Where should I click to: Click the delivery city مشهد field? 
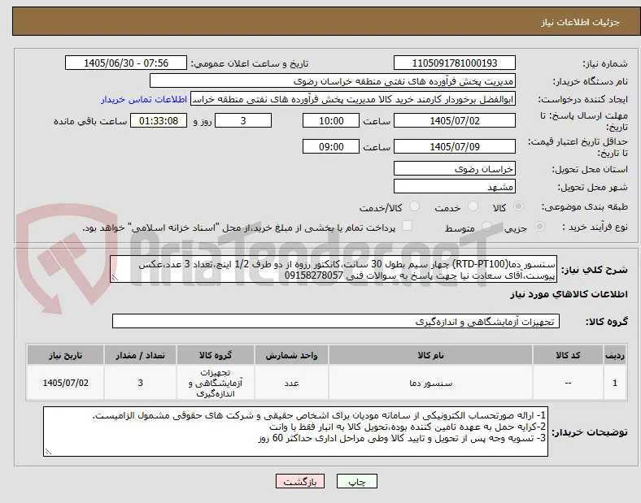(x=454, y=187)
